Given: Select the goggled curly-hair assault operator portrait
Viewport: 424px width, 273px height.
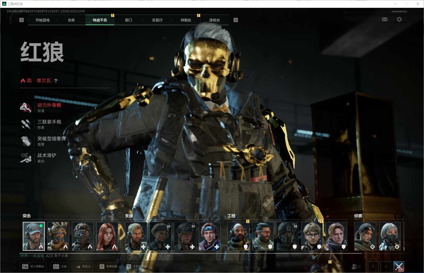Looking at the screenshot, I should coord(83,236).
